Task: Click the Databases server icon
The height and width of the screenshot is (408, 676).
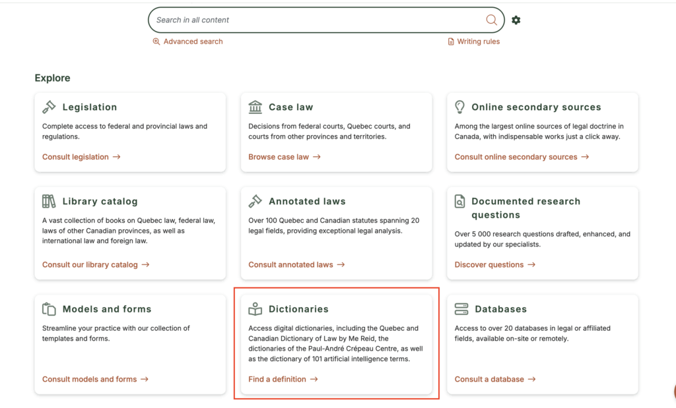Action: [461, 309]
